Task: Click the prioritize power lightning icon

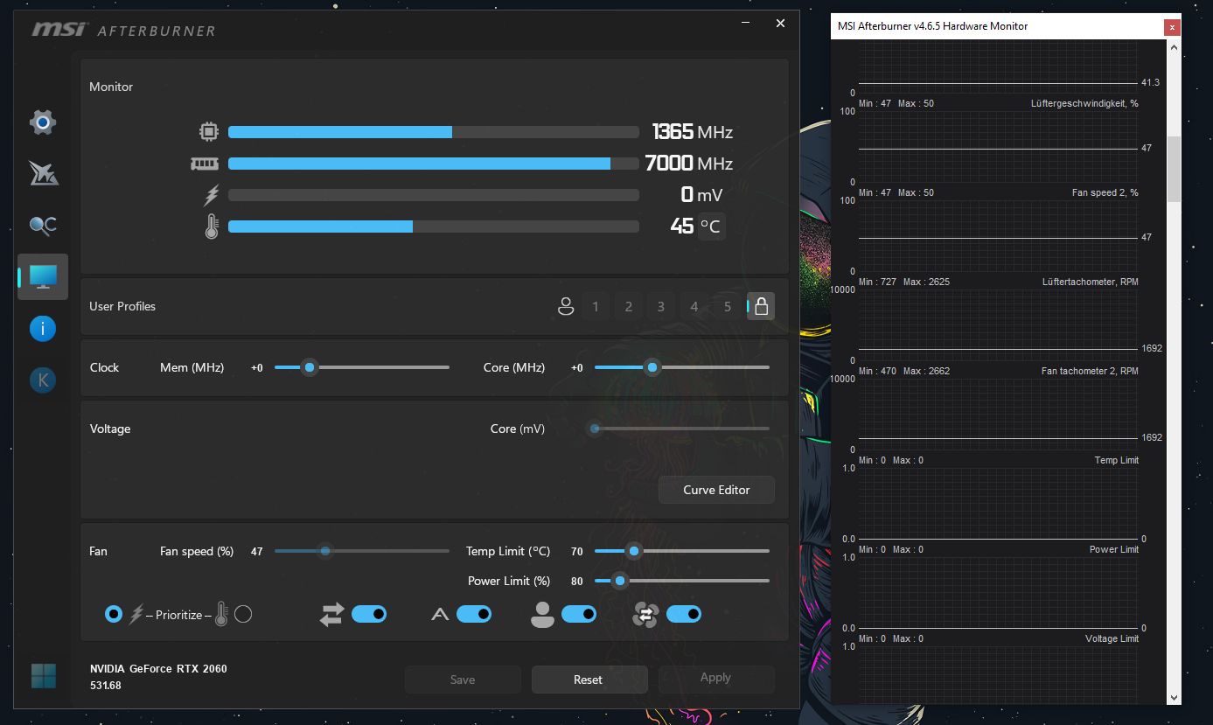Action: click(x=136, y=615)
